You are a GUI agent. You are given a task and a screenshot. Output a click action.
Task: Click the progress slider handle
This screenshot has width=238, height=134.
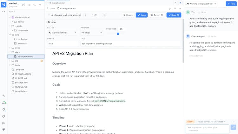click(118, 34)
